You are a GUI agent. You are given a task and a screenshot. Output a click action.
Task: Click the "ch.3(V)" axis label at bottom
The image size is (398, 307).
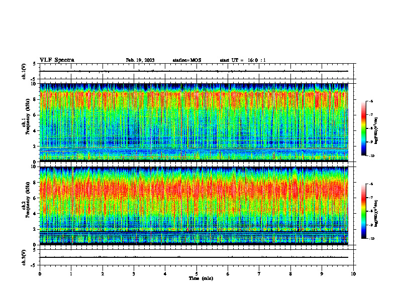click(x=24, y=257)
